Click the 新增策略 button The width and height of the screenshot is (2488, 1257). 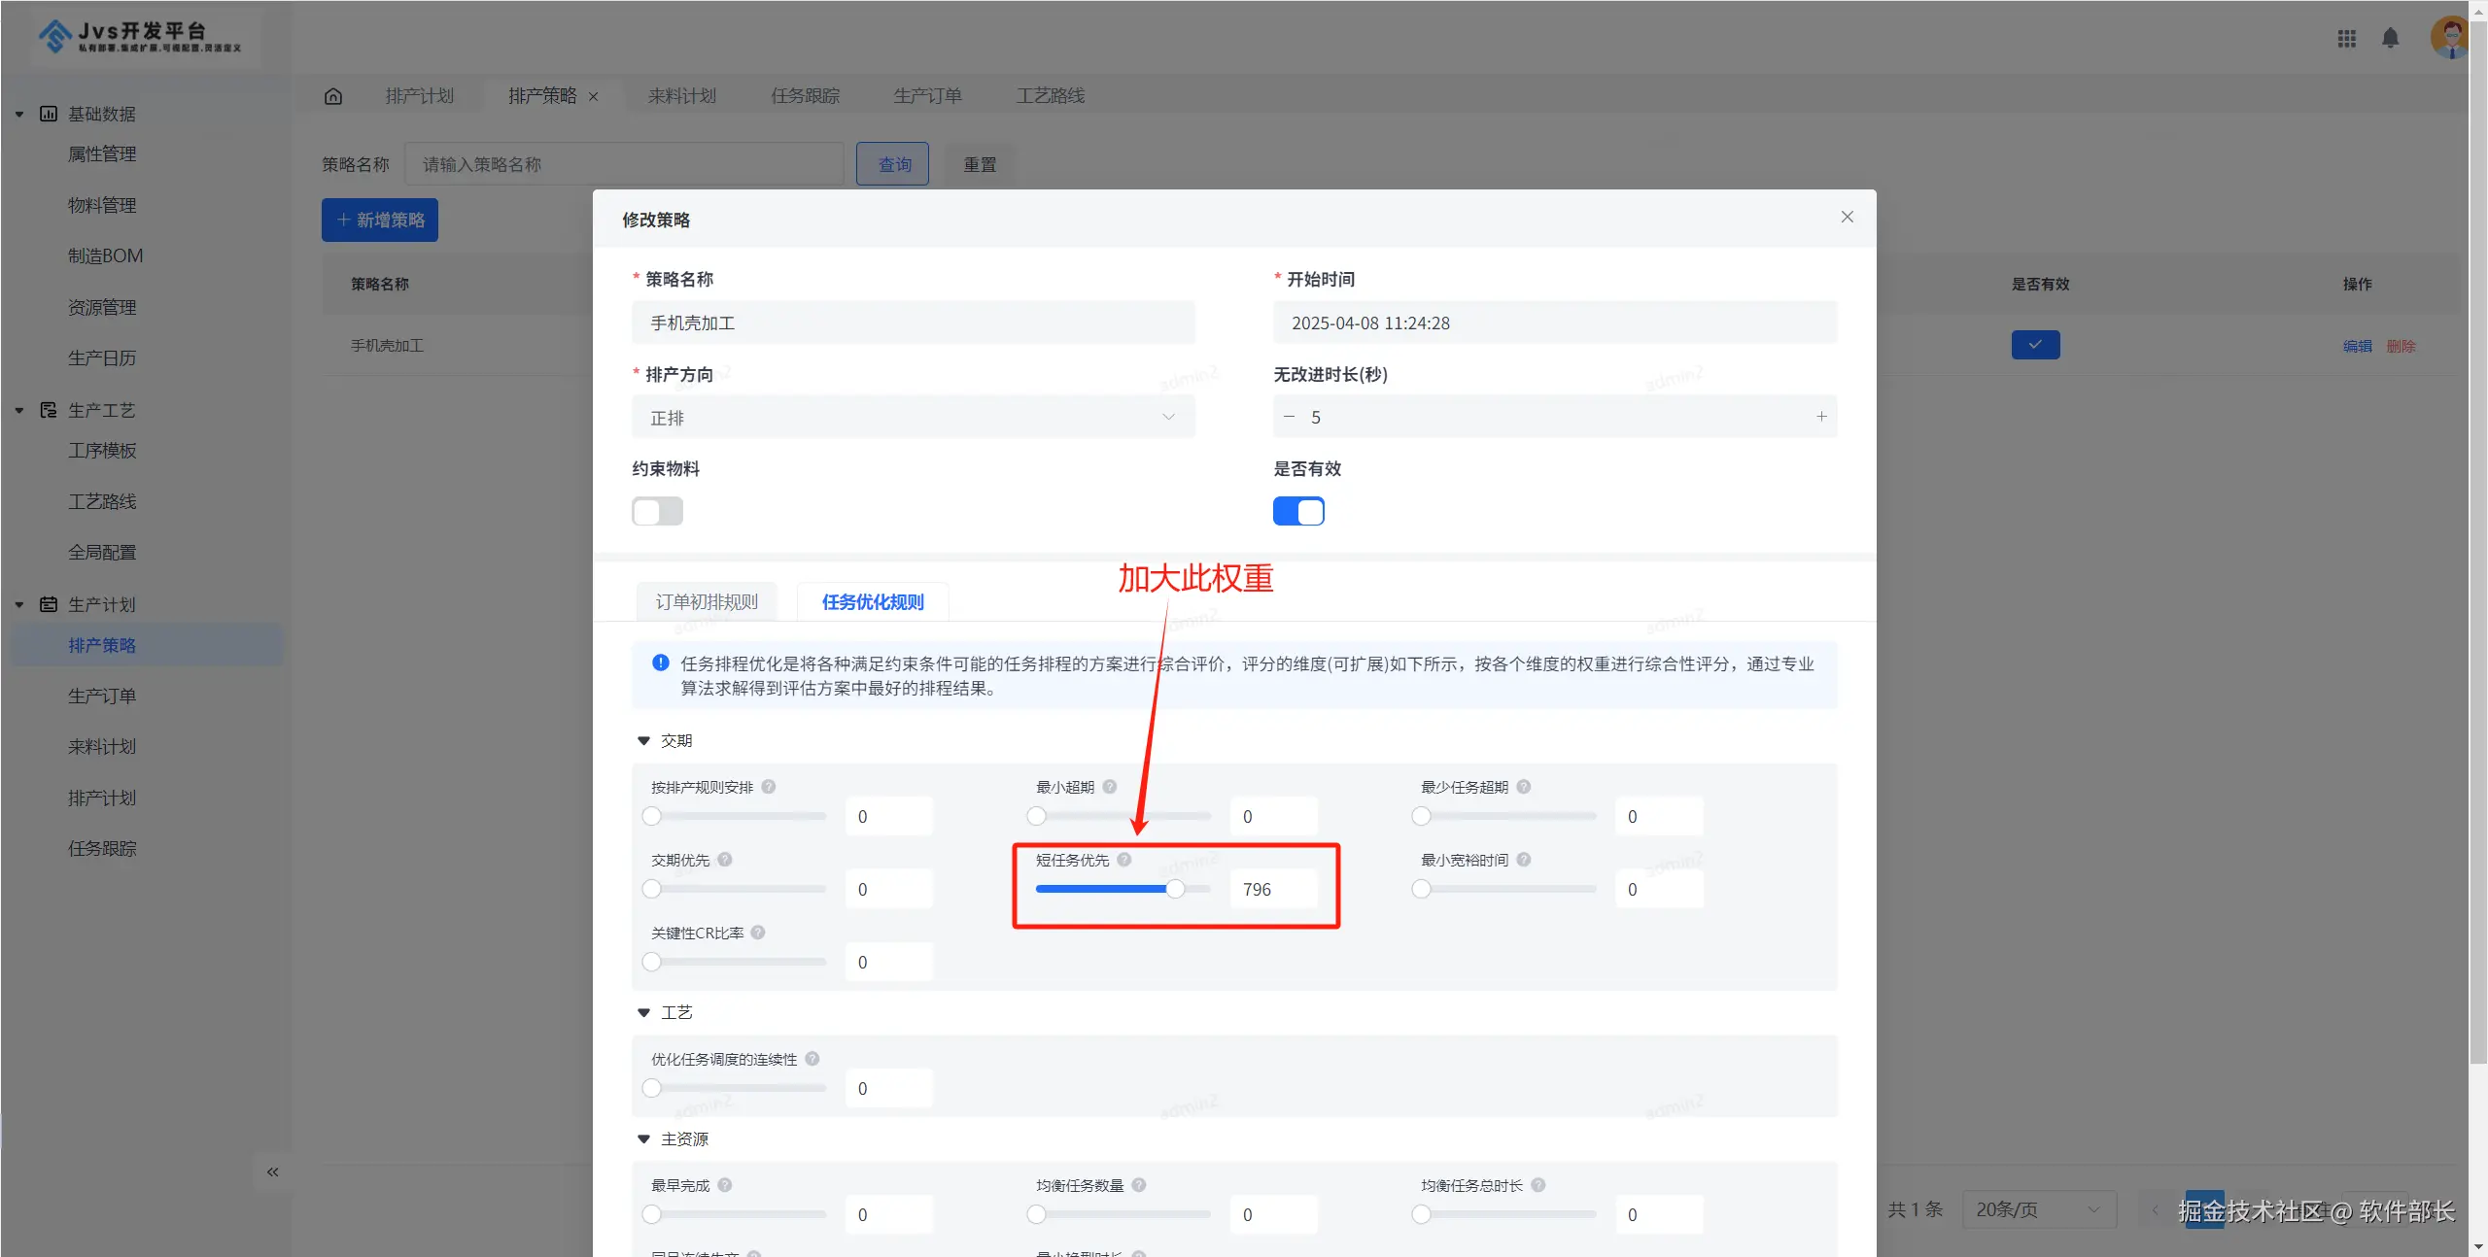click(380, 221)
